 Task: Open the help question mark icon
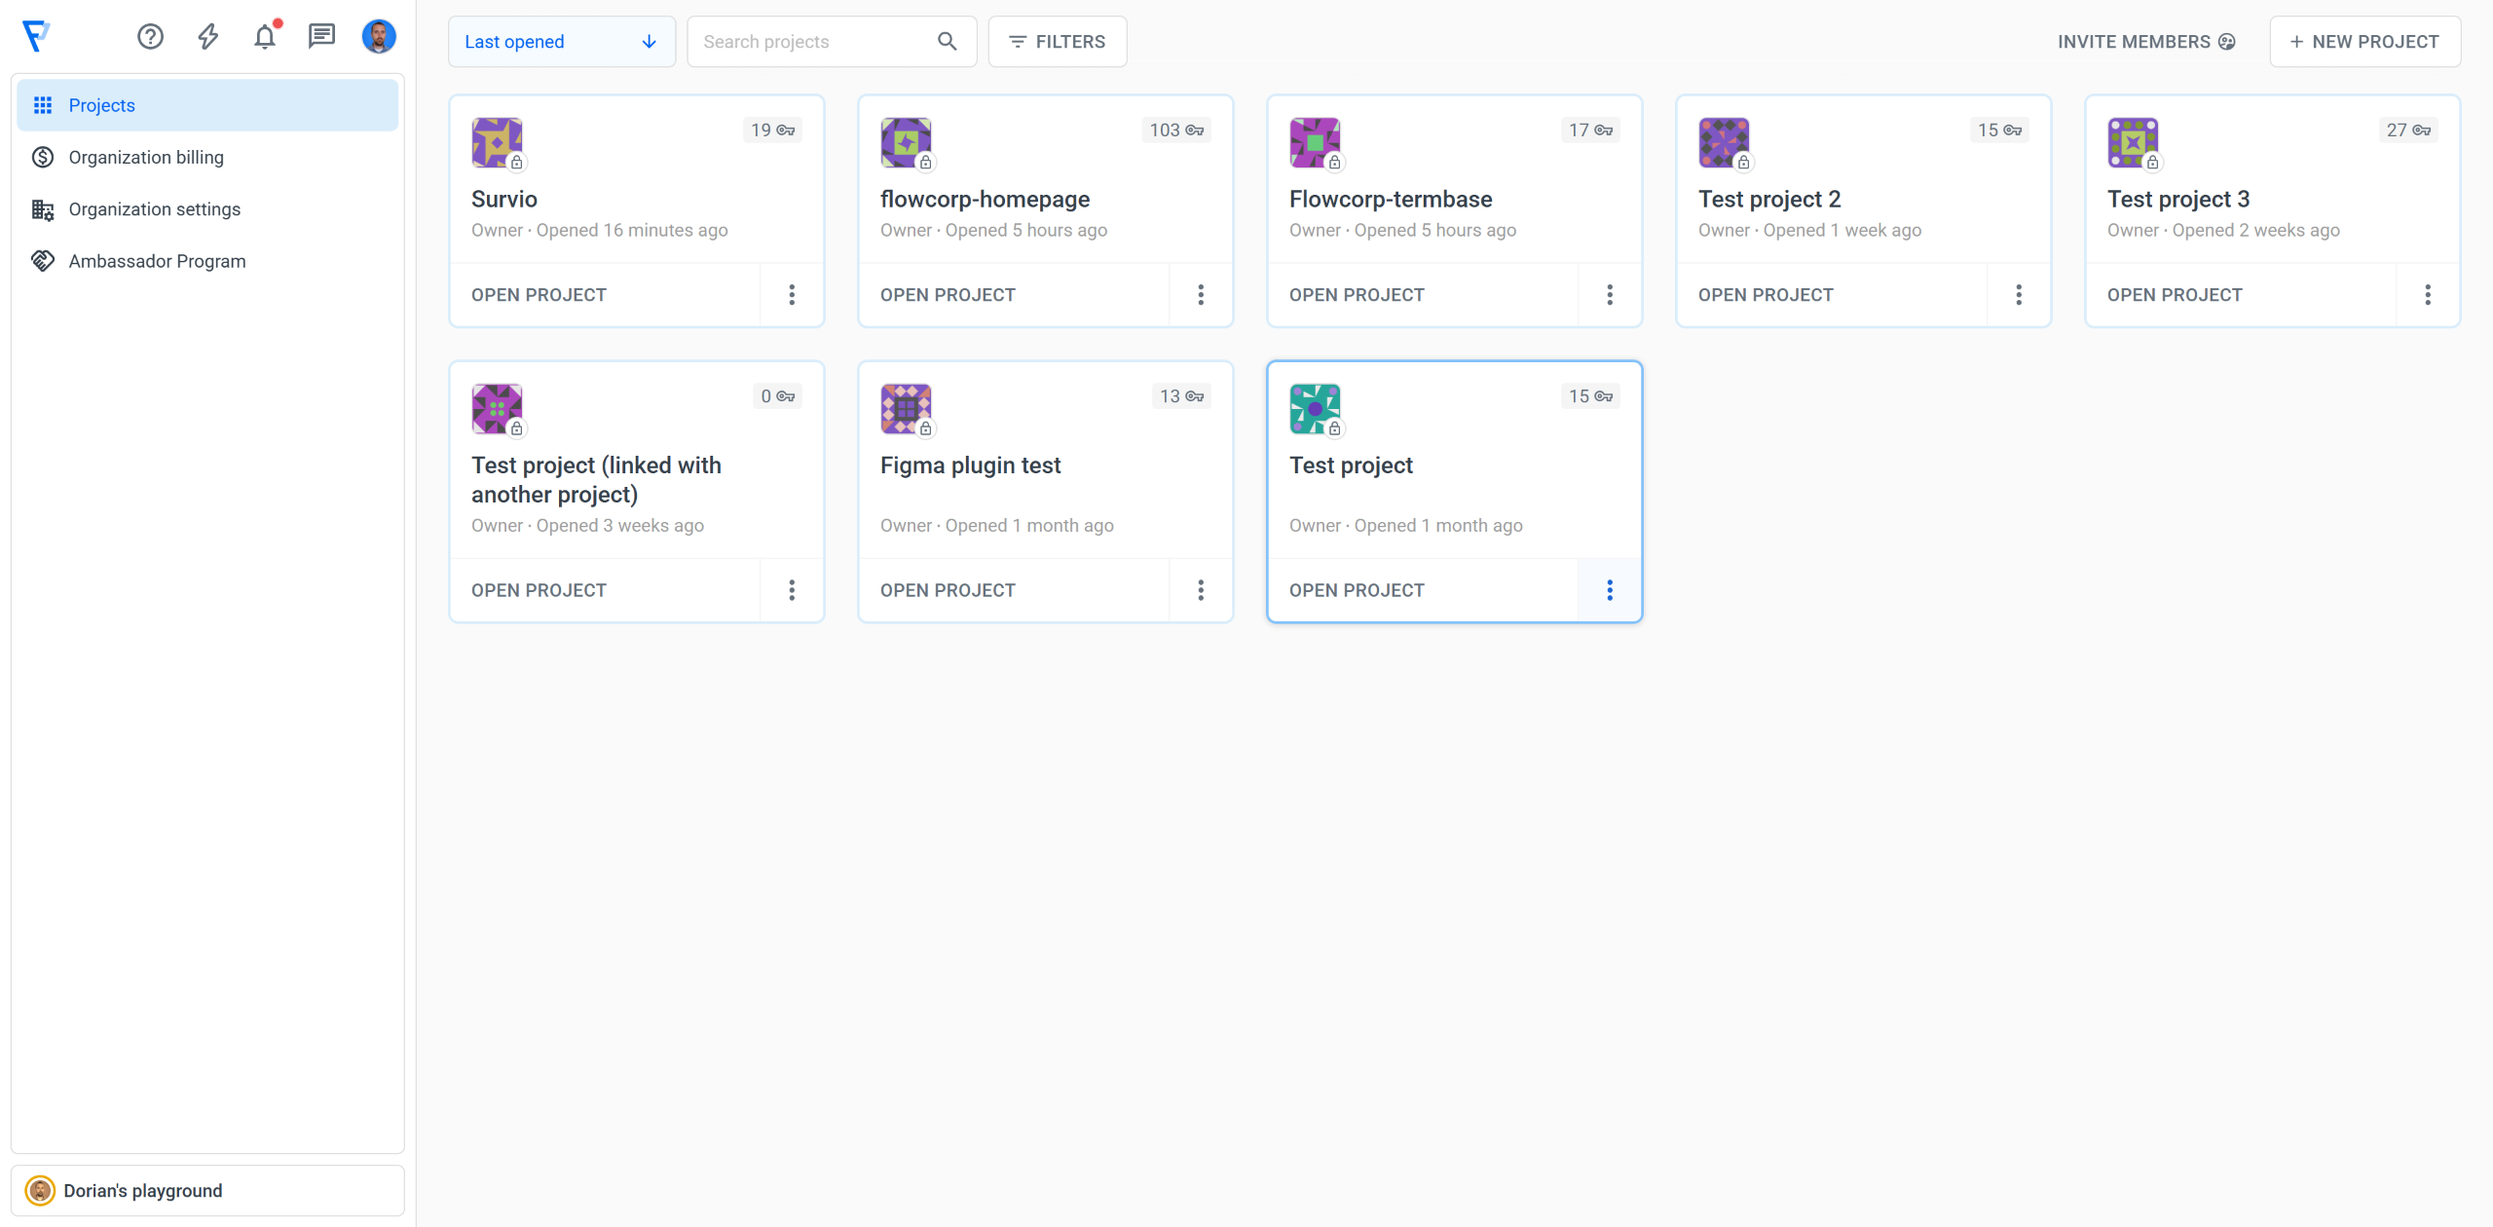(x=150, y=37)
